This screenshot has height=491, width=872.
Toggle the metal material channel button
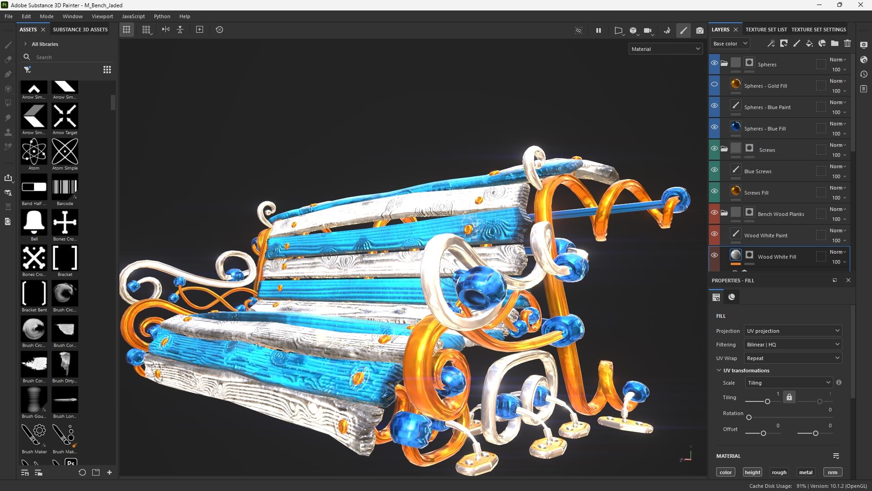click(806, 472)
